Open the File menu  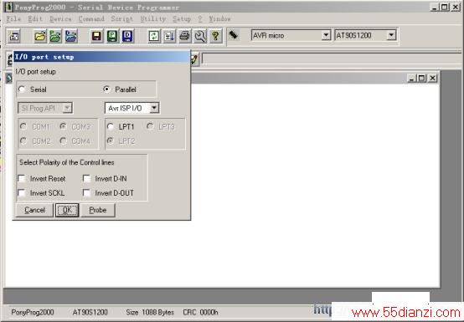(13, 18)
